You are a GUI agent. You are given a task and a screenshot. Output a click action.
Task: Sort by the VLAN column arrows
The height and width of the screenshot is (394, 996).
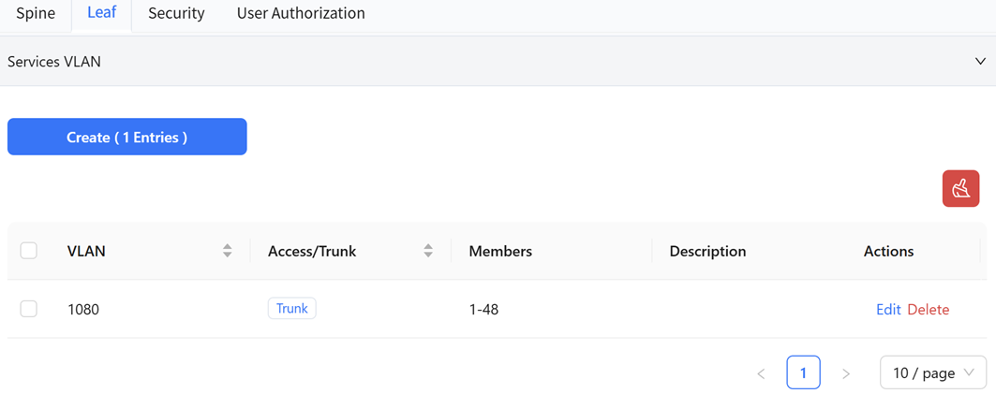228,251
